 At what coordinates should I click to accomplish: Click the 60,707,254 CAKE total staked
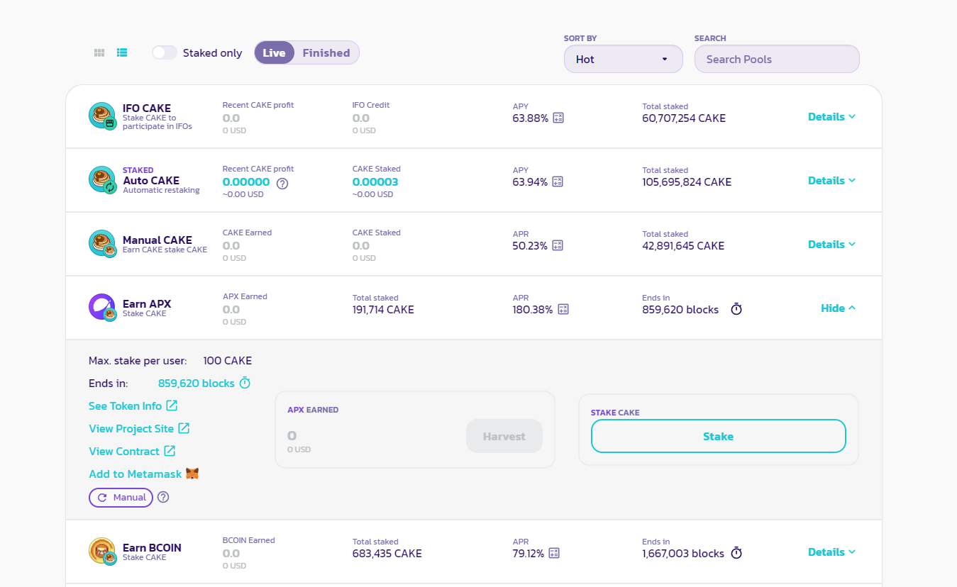tap(684, 118)
